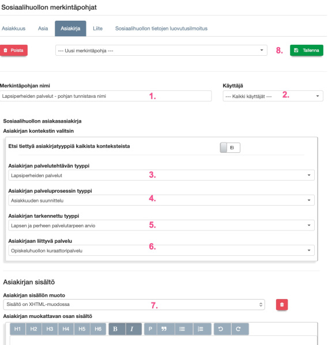Switch to the Asiakkuus tab

tap(13, 28)
